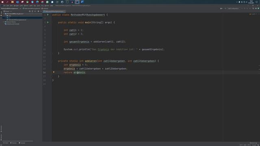Click the zahl1Uebergeben parameter in addieren signature
The height and width of the screenshot is (146, 260).
pyautogui.click(x=114, y=61)
